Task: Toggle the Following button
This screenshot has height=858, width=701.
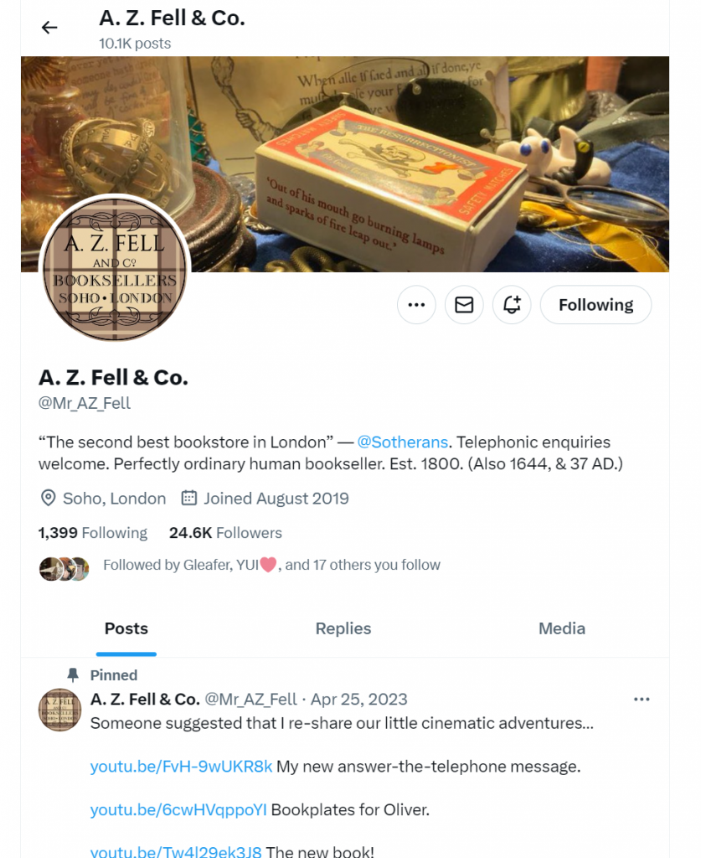Action: coord(596,305)
